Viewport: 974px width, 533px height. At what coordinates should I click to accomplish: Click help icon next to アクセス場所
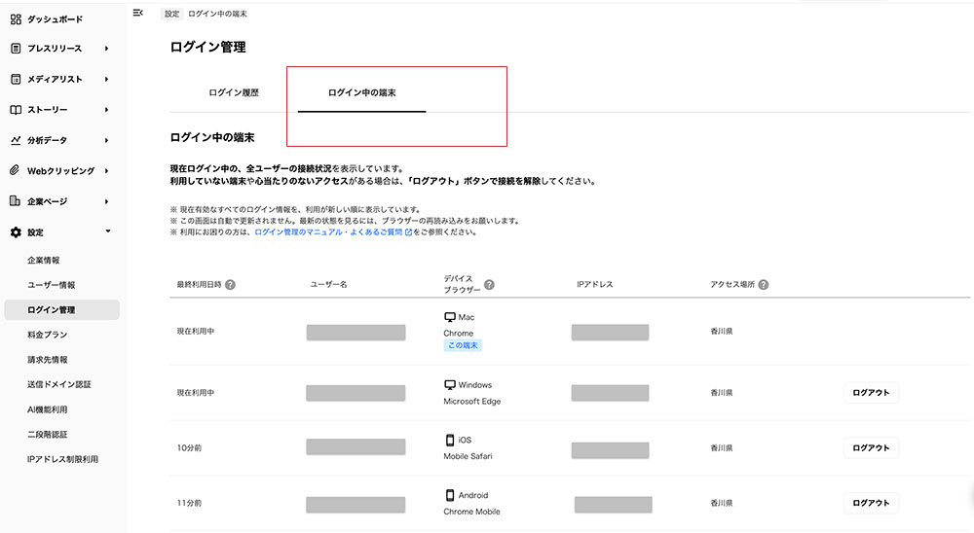click(x=764, y=285)
